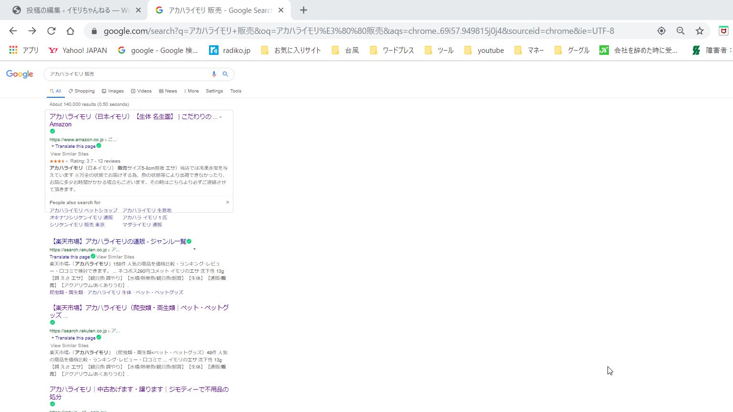
Task: Dismiss the People also search for box
Action: pos(228,202)
